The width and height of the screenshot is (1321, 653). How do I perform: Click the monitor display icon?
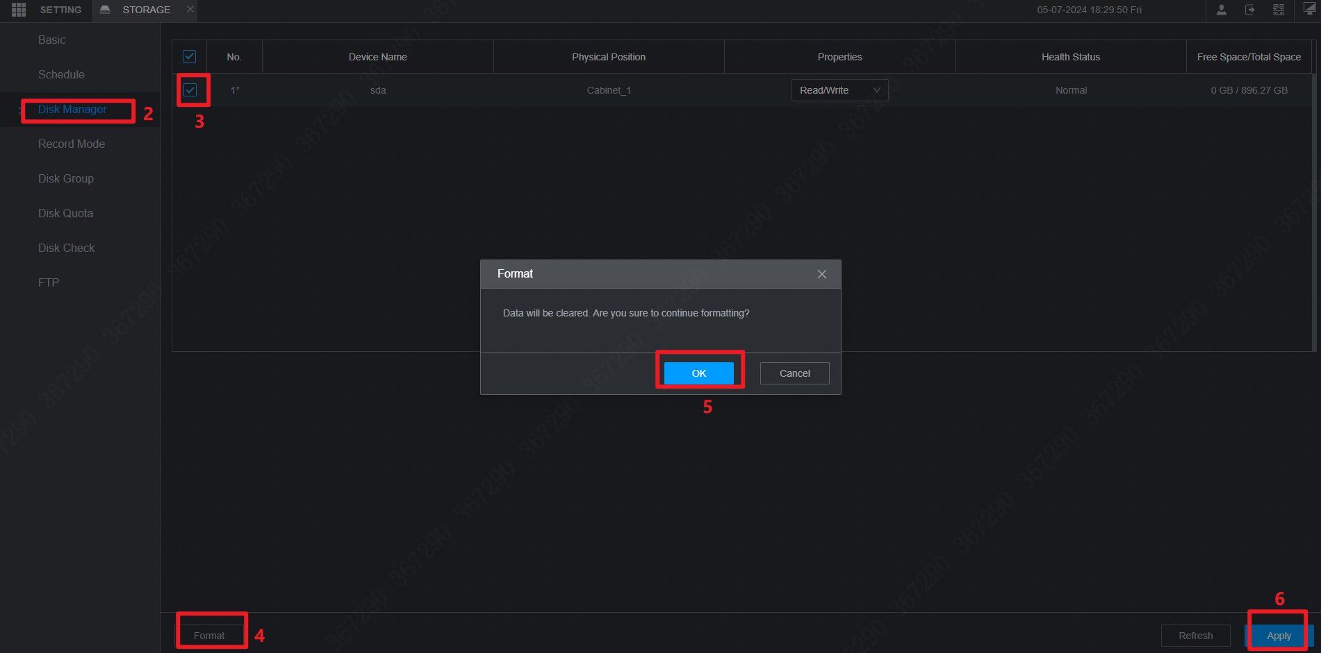coord(1309,9)
